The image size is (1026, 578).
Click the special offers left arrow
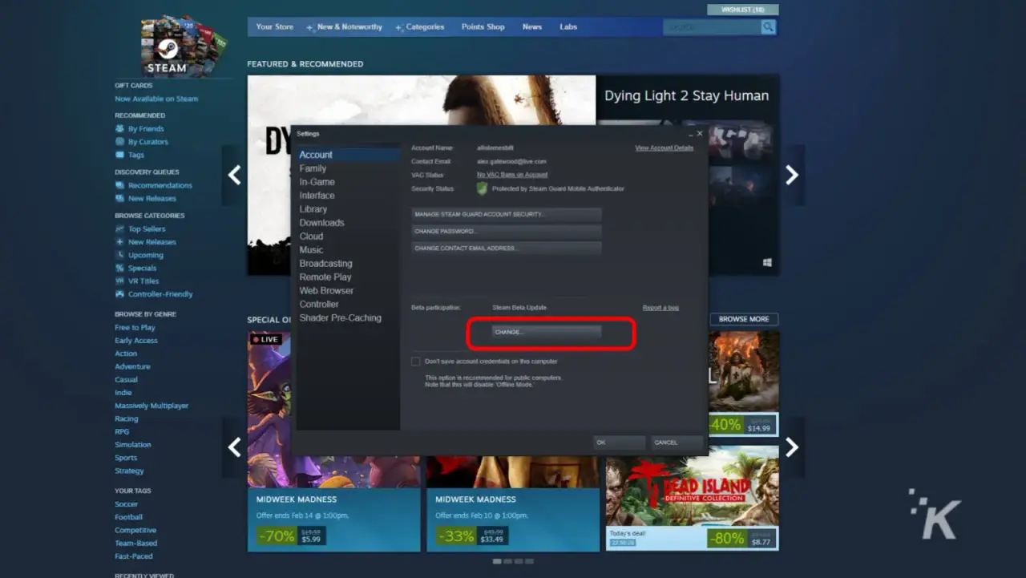[x=234, y=447]
